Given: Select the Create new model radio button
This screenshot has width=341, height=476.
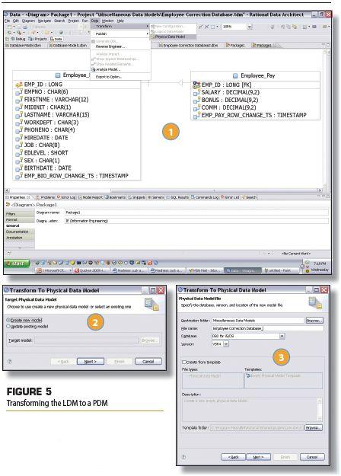Looking at the screenshot, I should pos(8,320).
